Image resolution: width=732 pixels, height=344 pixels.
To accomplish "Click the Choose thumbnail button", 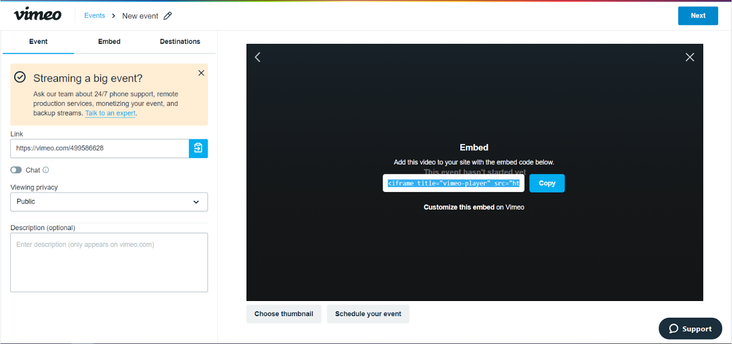I will pos(284,314).
